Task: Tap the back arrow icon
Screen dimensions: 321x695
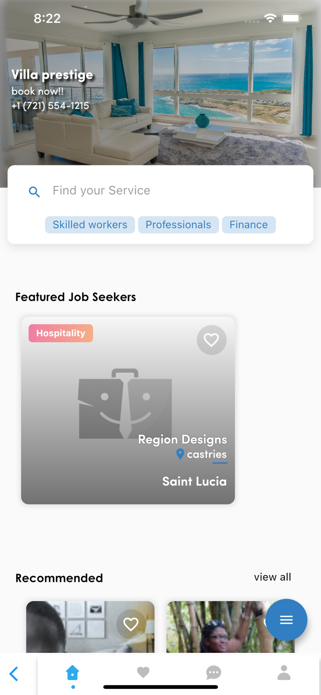Action: click(x=13, y=674)
